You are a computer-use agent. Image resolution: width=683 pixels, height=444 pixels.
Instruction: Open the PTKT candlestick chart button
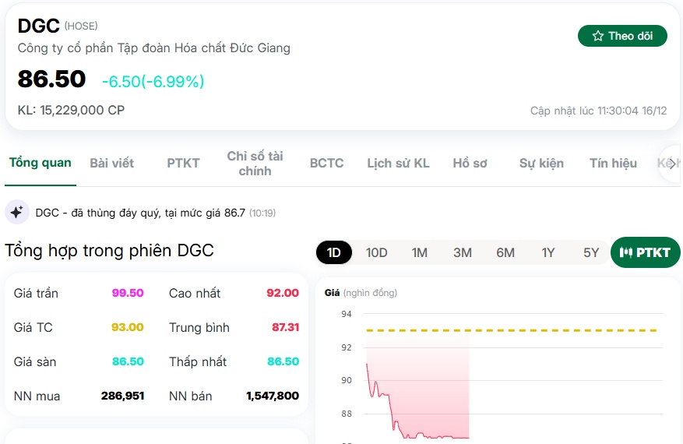645,252
